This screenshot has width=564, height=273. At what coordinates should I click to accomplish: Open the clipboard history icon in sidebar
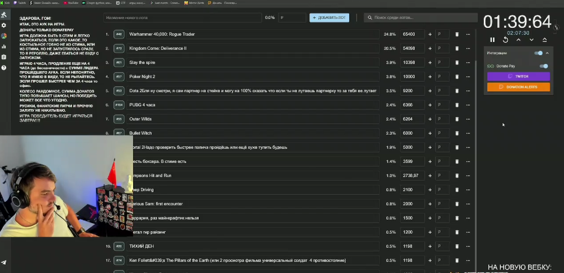pos(4,57)
